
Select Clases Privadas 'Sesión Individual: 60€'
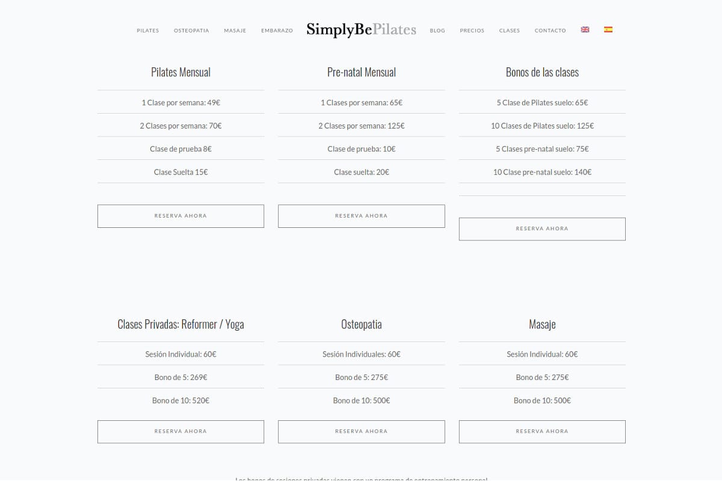coord(180,354)
